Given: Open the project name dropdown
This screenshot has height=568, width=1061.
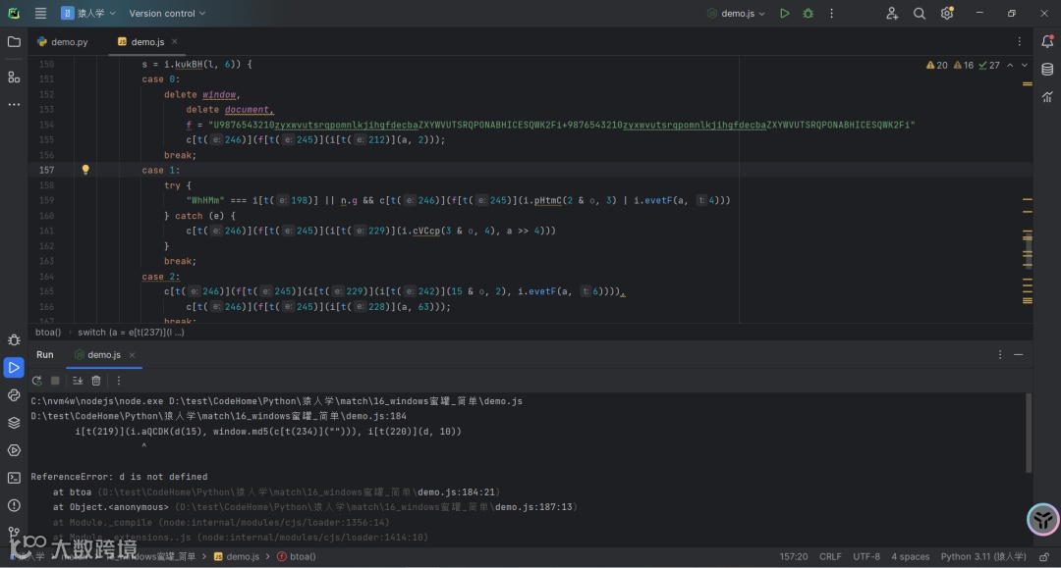Looking at the screenshot, I should (x=88, y=13).
